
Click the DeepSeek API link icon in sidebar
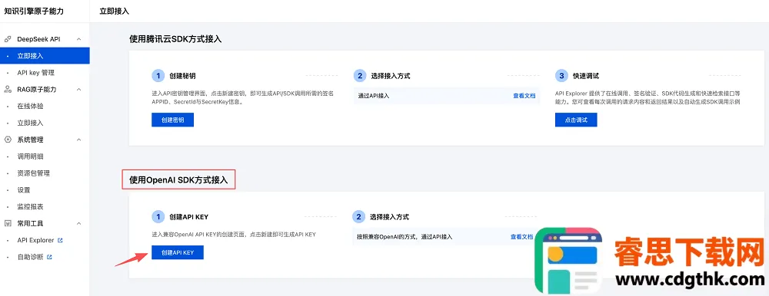point(8,39)
